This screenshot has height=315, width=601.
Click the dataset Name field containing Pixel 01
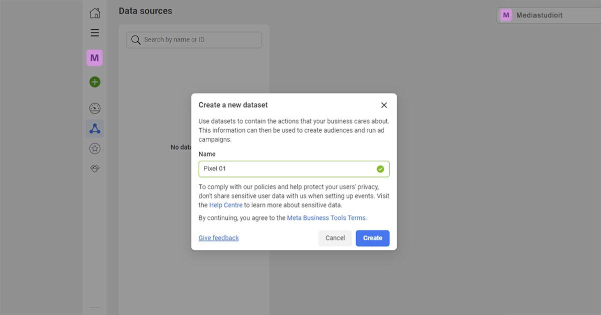point(294,169)
